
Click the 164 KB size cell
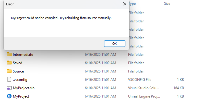point(178,88)
